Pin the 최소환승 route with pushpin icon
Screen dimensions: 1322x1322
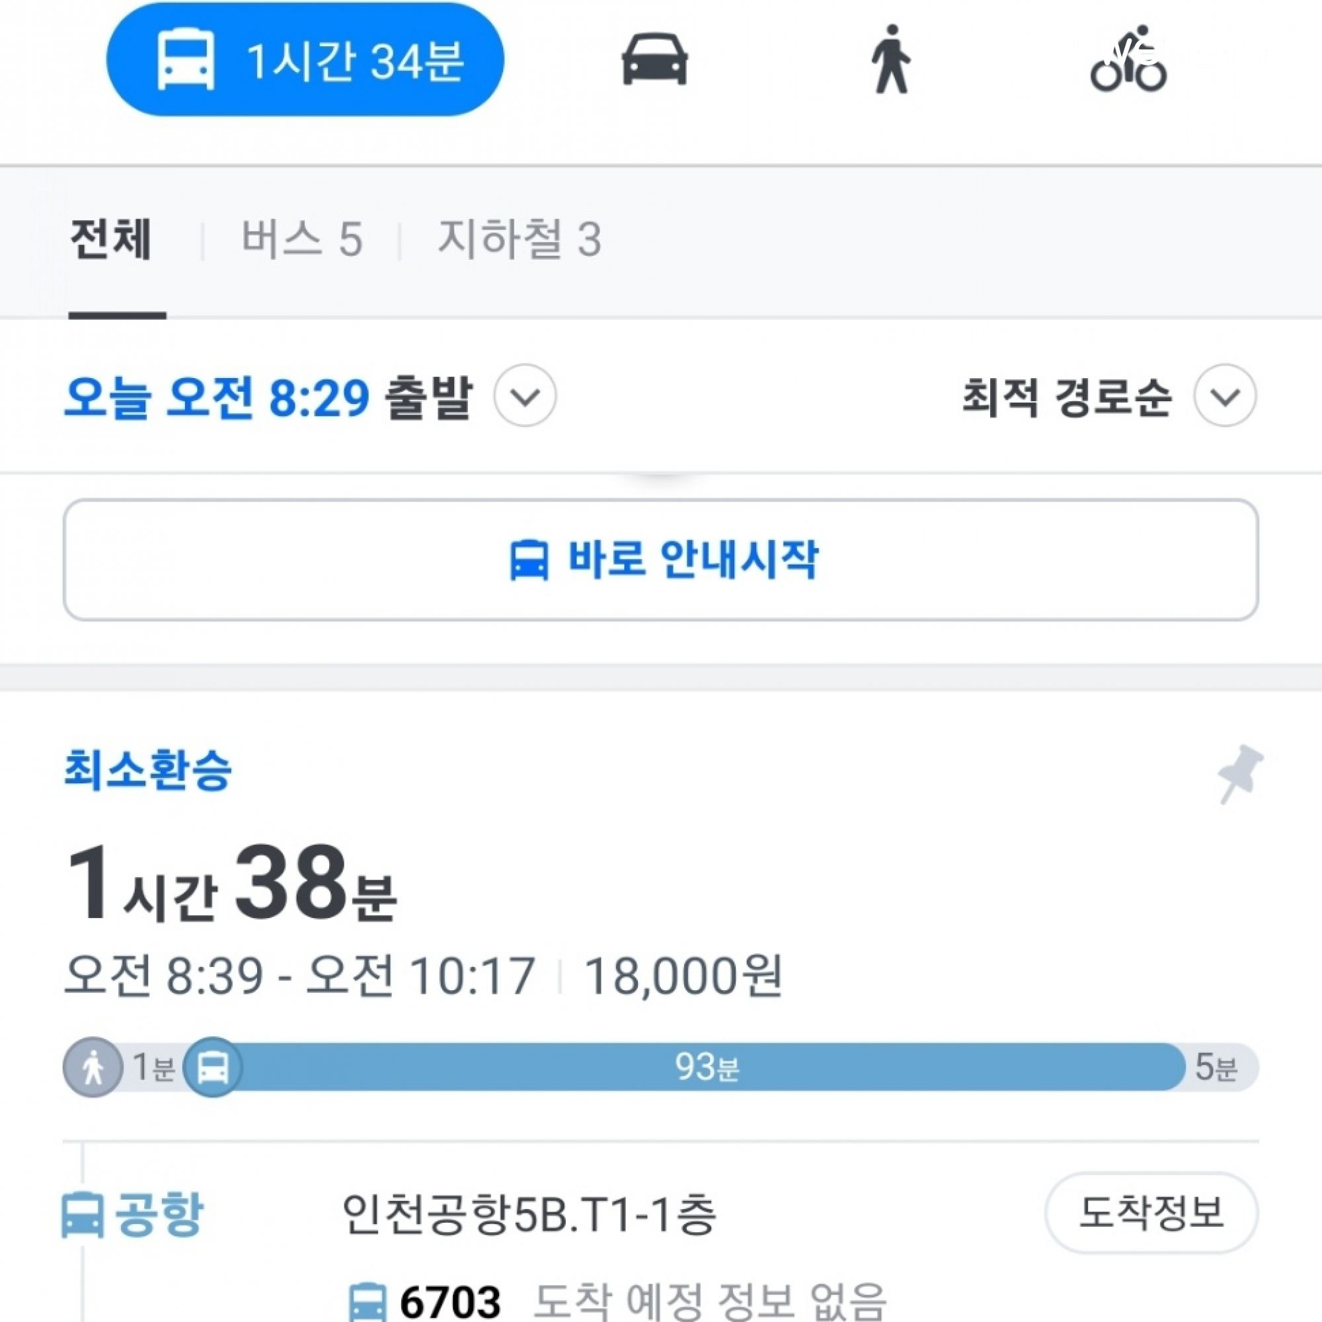tap(1240, 774)
